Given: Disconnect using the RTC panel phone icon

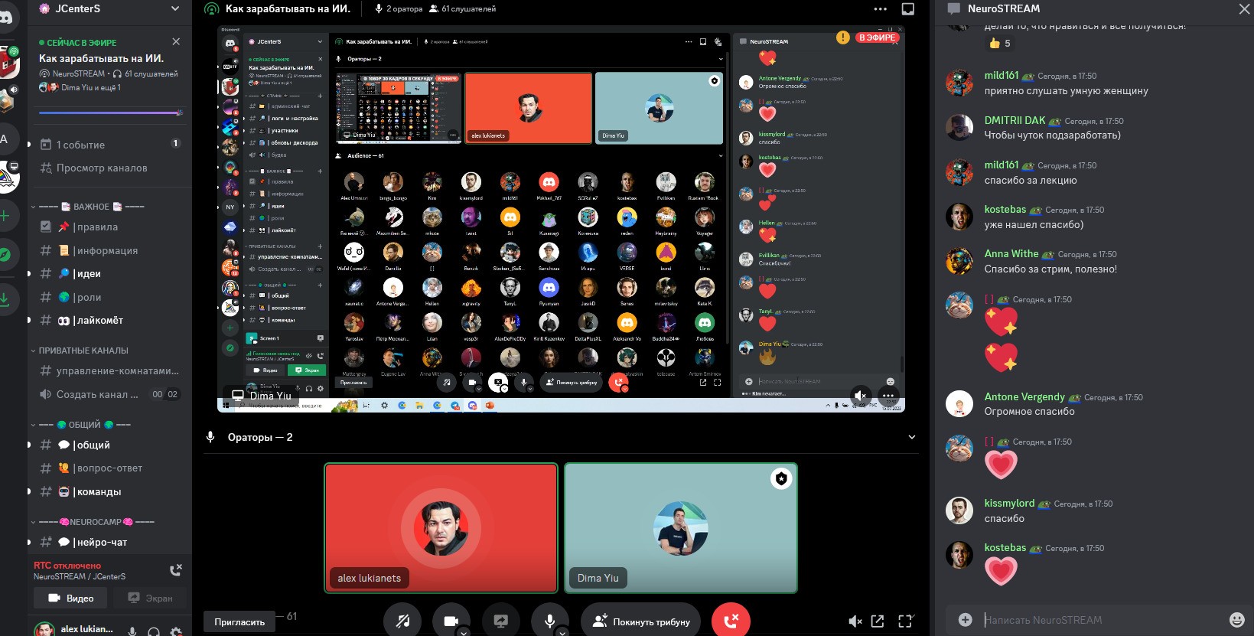Looking at the screenshot, I should (175, 570).
